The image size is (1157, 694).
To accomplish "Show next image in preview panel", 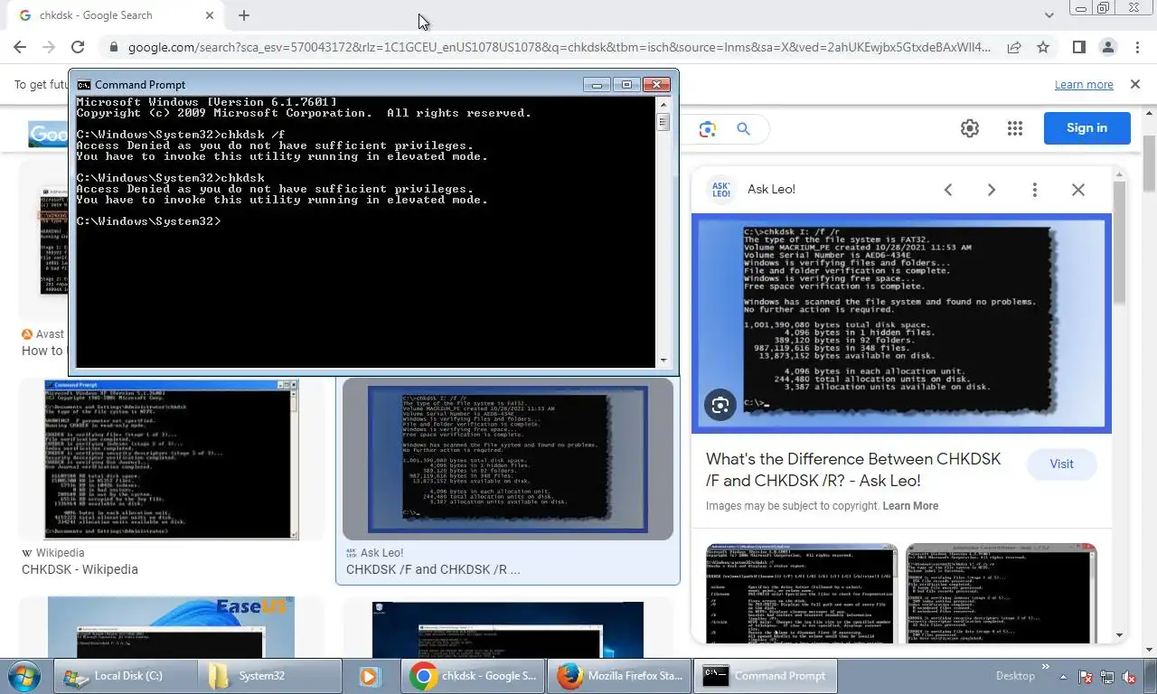I will (x=992, y=190).
